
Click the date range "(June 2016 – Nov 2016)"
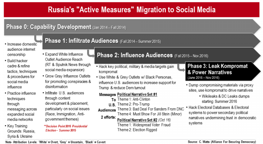[203, 78]
